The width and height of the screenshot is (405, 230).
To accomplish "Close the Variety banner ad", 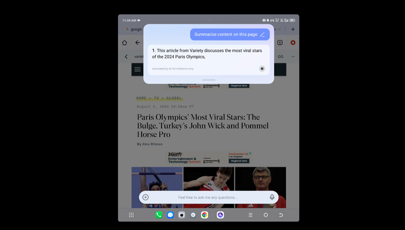I will (250, 153).
